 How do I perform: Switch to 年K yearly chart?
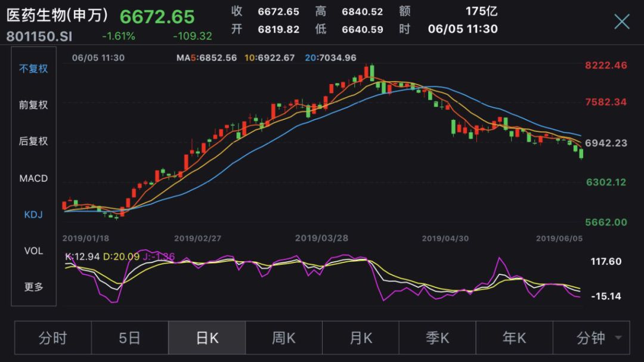514,338
